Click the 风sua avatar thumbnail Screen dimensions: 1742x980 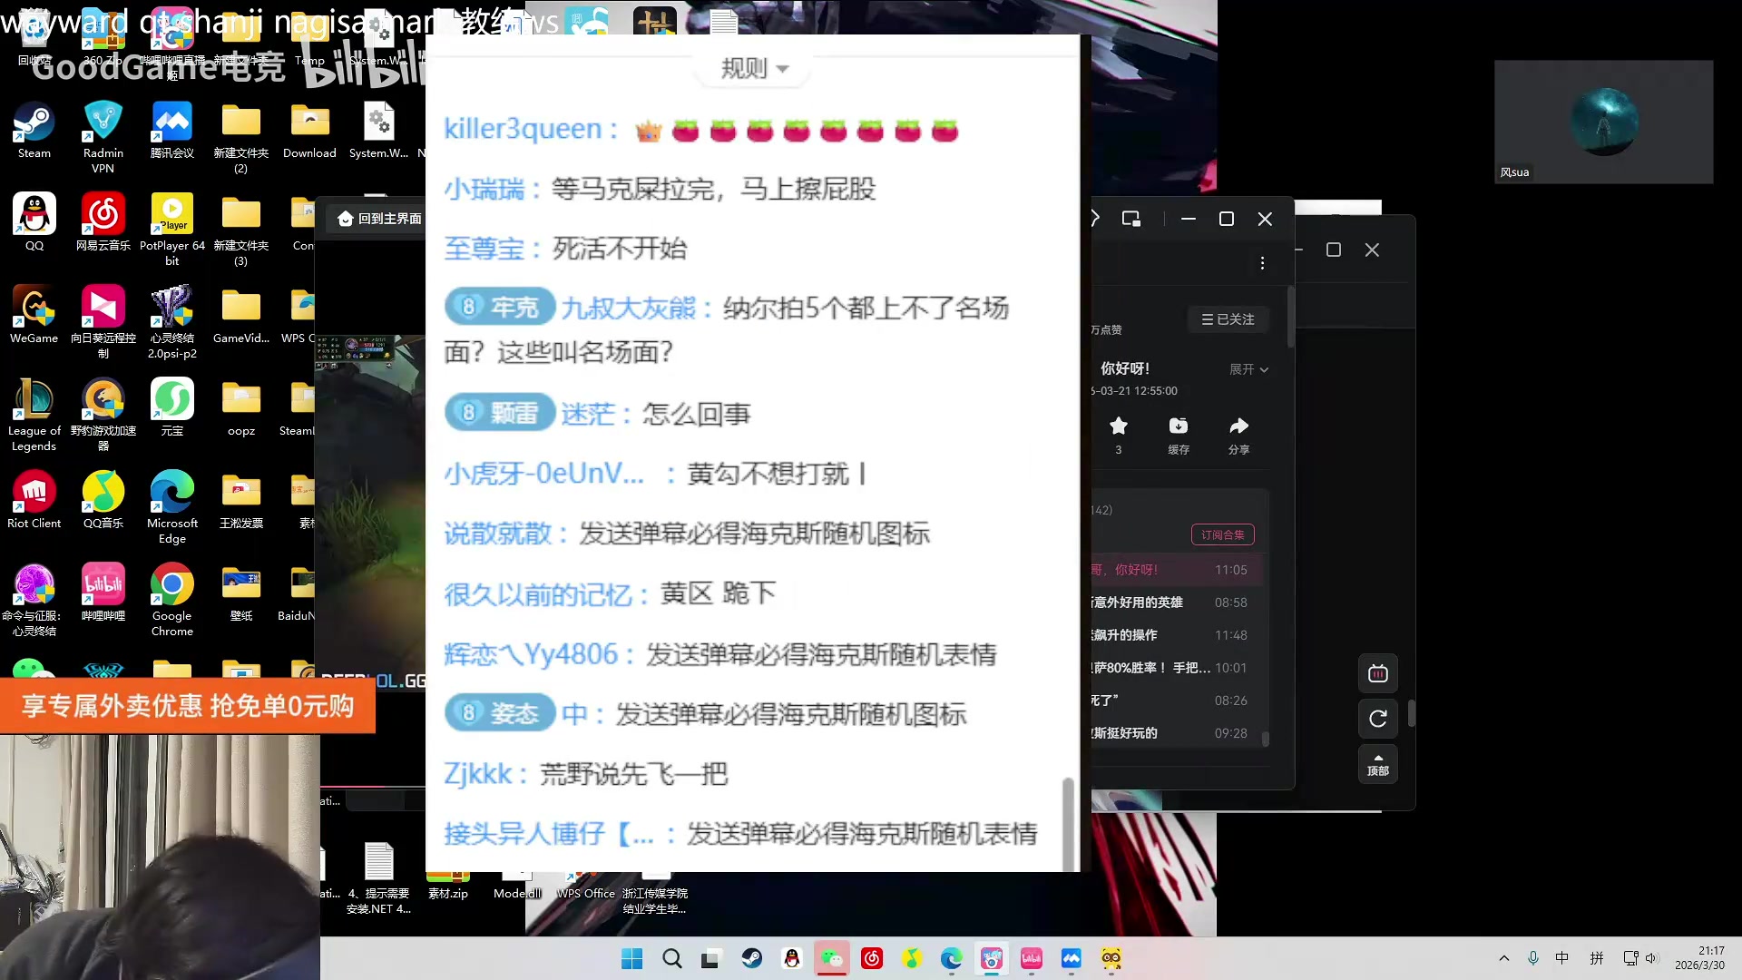point(1603,122)
